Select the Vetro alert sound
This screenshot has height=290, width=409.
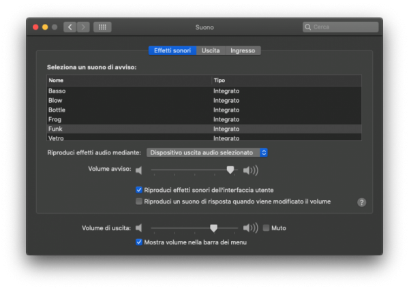[204, 138]
